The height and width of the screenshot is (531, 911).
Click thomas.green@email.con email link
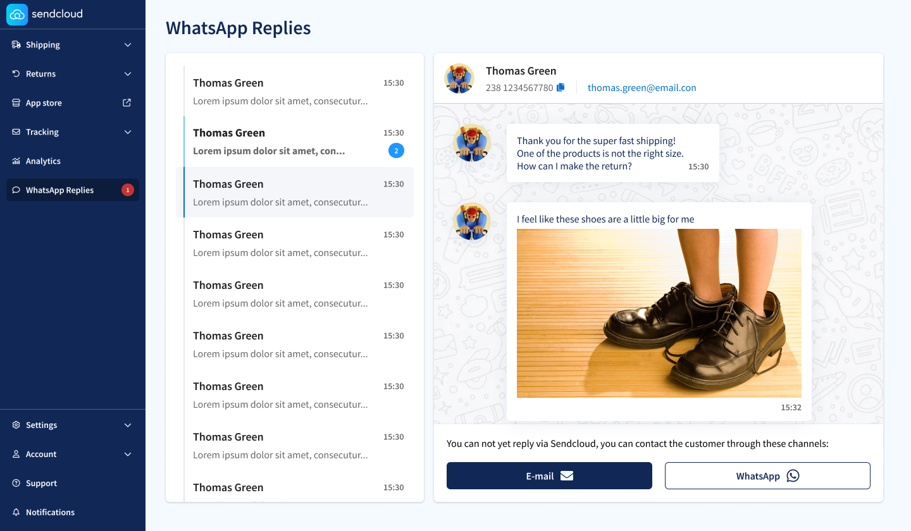pos(642,88)
